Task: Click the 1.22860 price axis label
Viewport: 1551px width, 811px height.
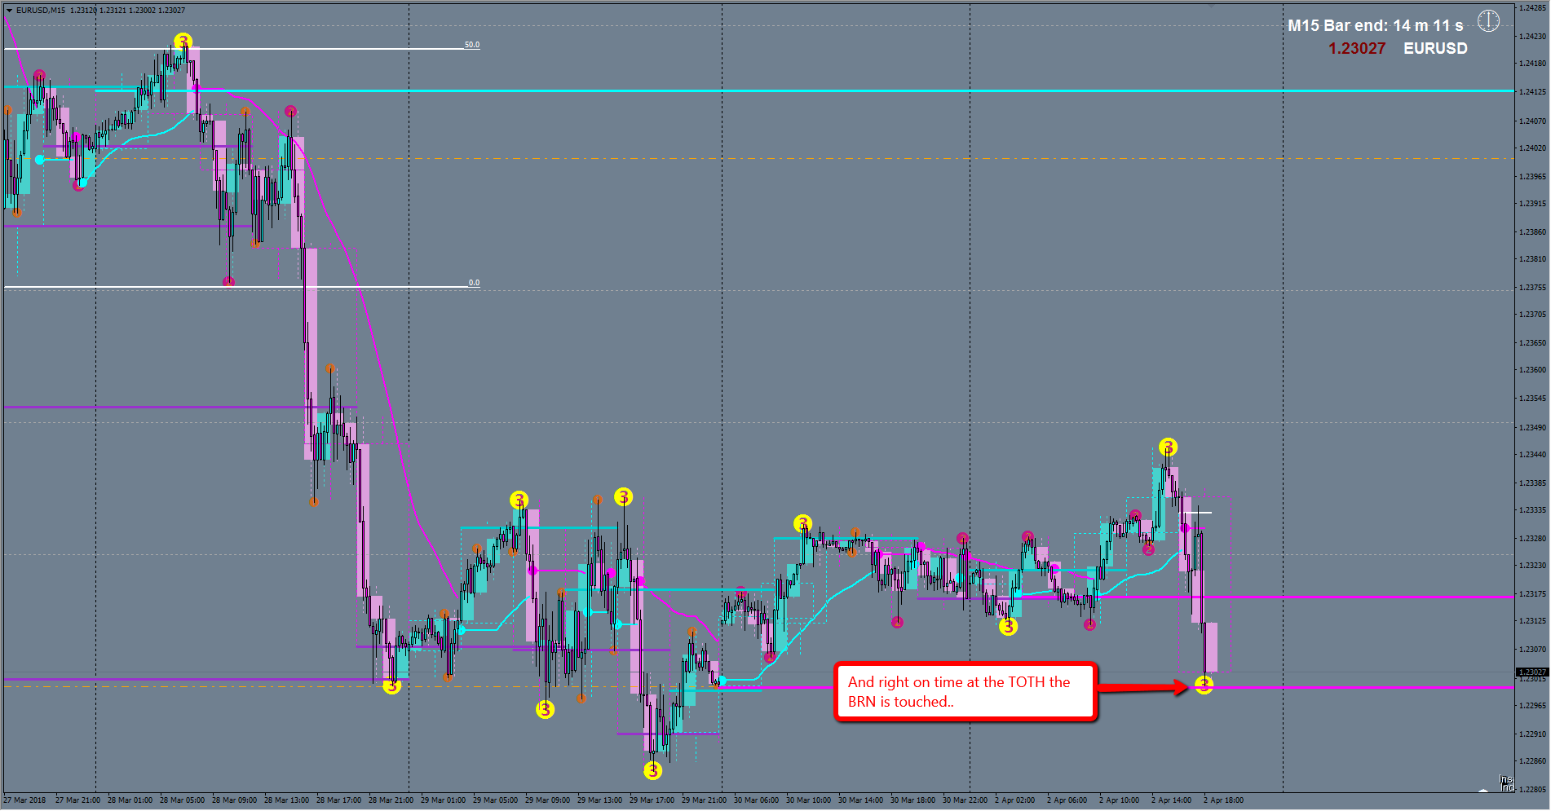Action: coord(1533,761)
